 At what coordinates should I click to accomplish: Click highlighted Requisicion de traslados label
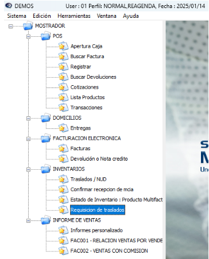tap(98, 210)
